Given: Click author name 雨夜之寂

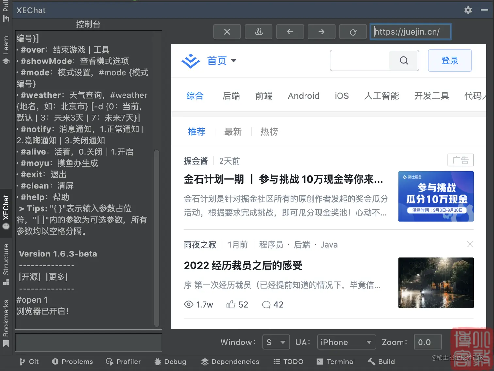Looking at the screenshot, I should pos(200,245).
